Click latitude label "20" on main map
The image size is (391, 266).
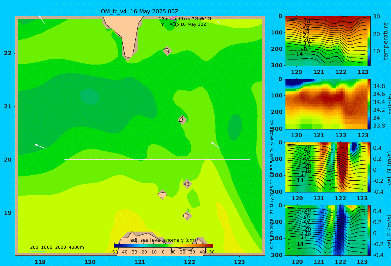(8, 160)
